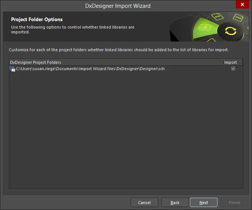Toggle the Import checkbox for Designer\sch folder

[233, 69]
